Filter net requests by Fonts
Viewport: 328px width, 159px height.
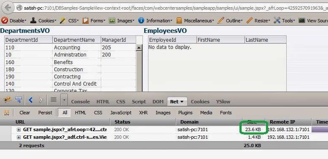226,113
